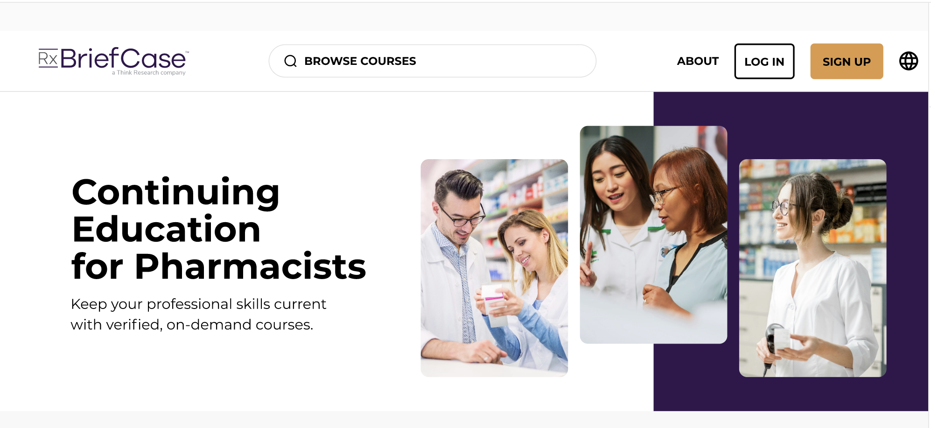Viewport: 931px width, 428px height.
Task: Click 'a Think Research company' tagline
Action: click(x=148, y=73)
